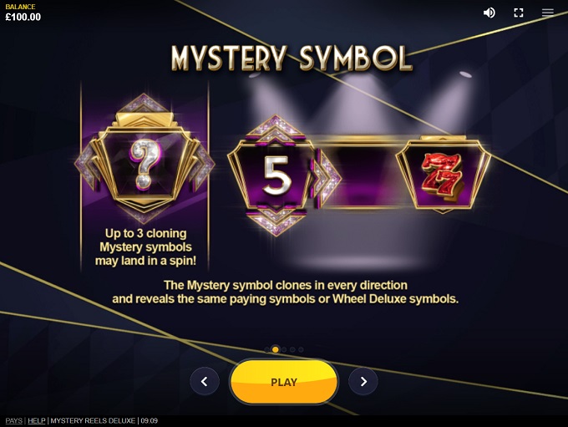
Task: Select the fourth pagination dot
Action: pos(292,350)
